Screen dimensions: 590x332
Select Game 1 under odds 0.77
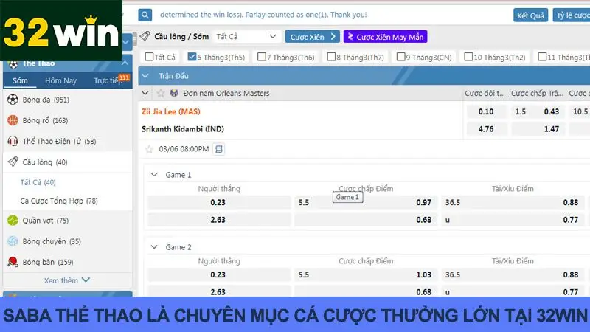(x=513, y=219)
